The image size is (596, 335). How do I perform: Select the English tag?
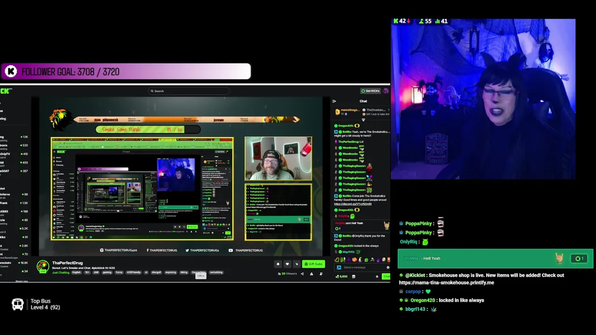pos(76,272)
